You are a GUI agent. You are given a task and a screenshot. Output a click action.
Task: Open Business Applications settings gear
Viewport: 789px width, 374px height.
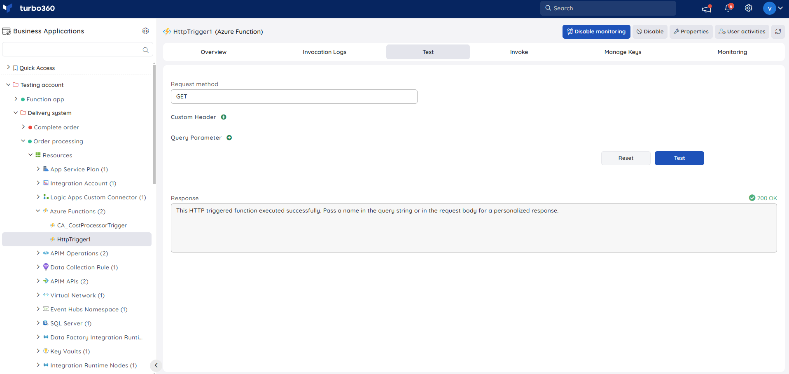[145, 31]
